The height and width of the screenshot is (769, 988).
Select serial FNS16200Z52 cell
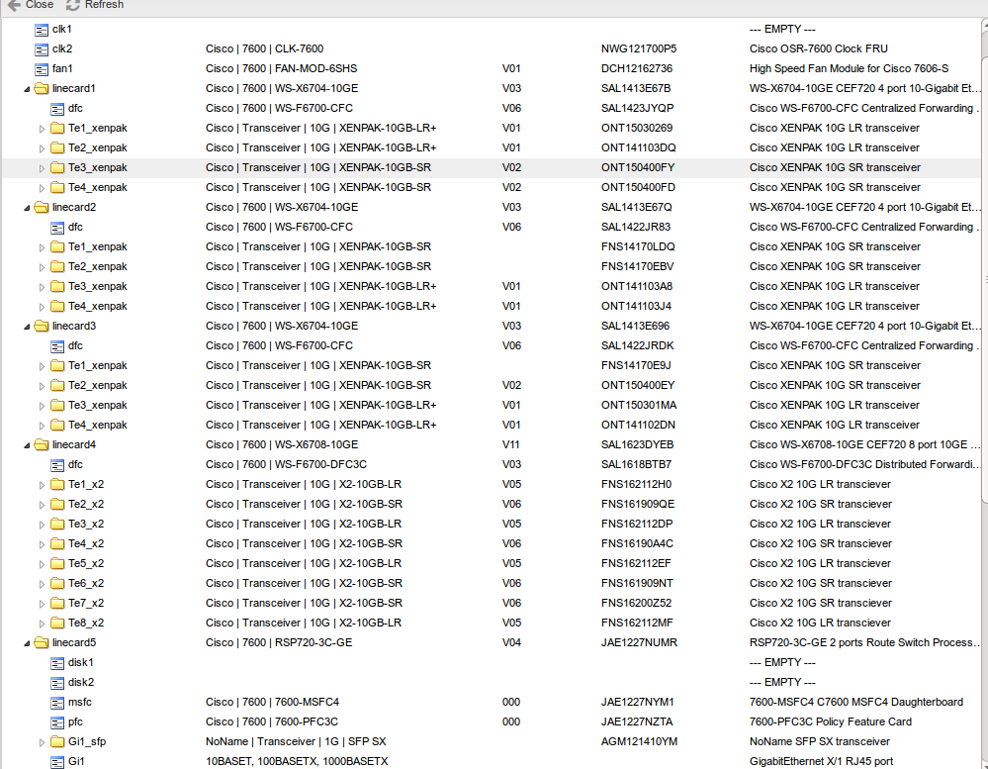[636, 603]
